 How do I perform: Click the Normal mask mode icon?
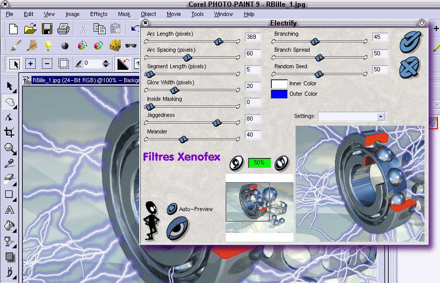[14, 64]
